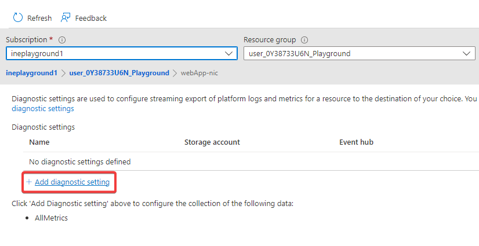Select webApp-nic in the breadcrumb

click(199, 73)
